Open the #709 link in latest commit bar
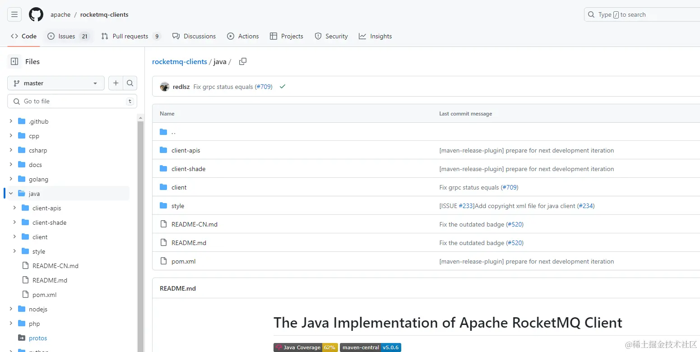 [x=264, y=87]
